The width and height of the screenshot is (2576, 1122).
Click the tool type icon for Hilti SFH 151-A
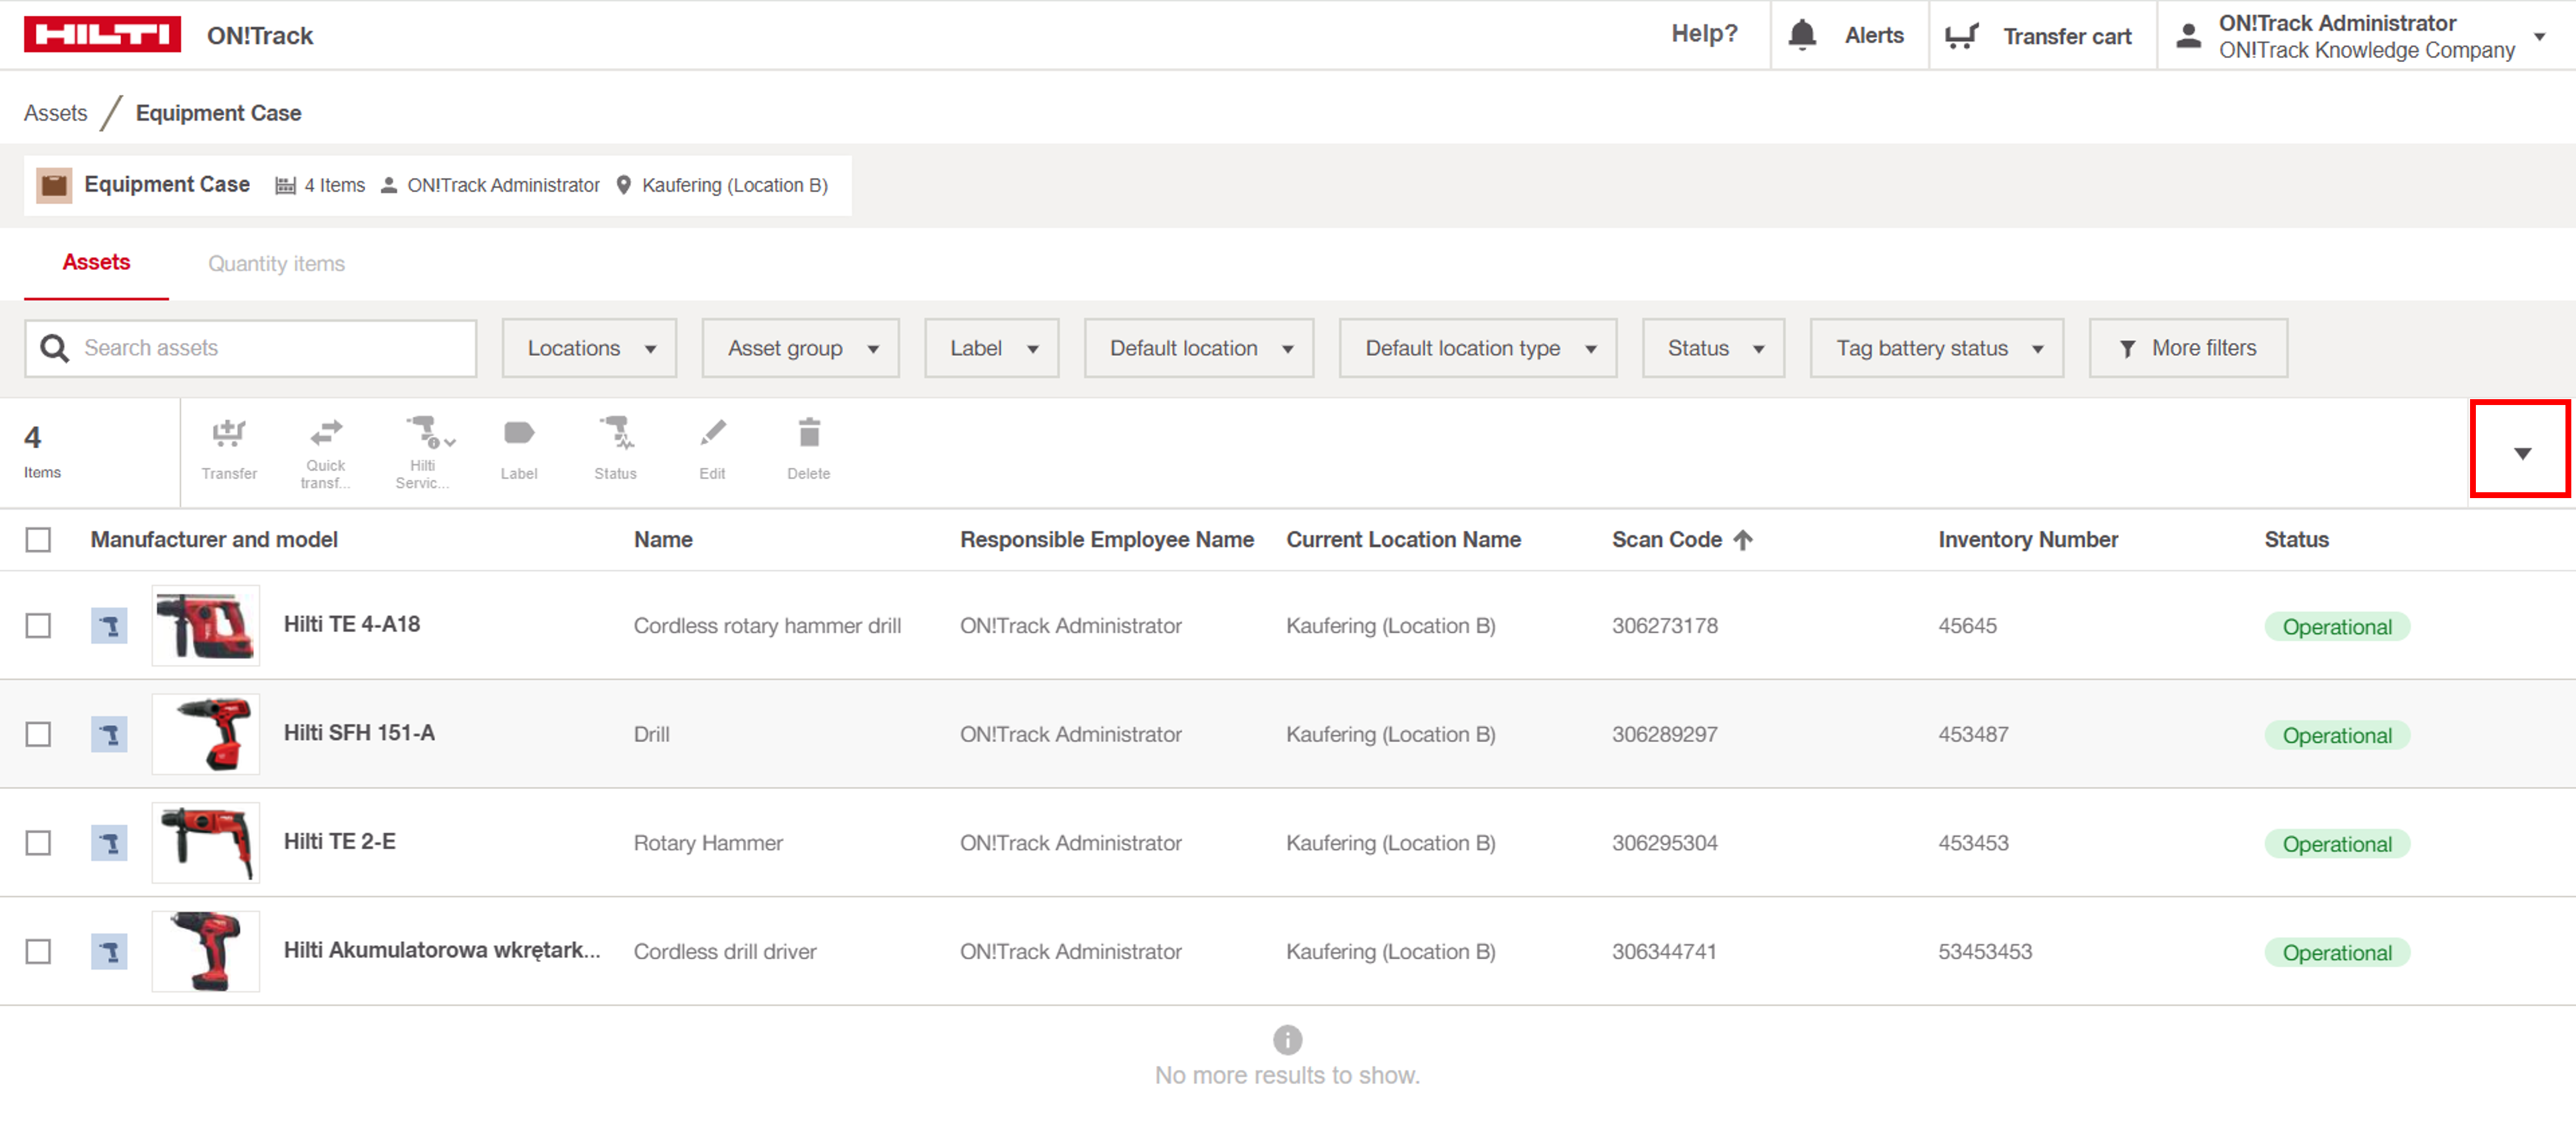point(109,735)
